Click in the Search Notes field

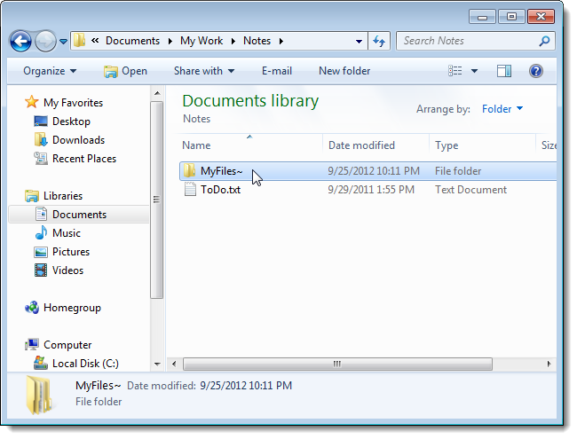[466, 41]
